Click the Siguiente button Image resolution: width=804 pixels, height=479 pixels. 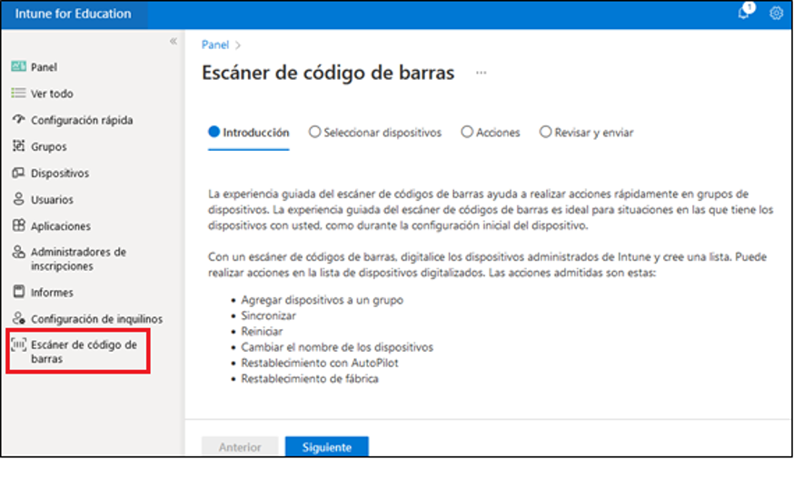[x=326, y=447]
